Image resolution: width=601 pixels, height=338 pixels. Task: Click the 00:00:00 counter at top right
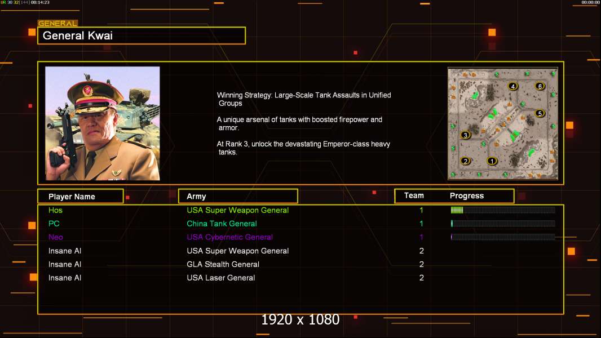tap(590, 2)
